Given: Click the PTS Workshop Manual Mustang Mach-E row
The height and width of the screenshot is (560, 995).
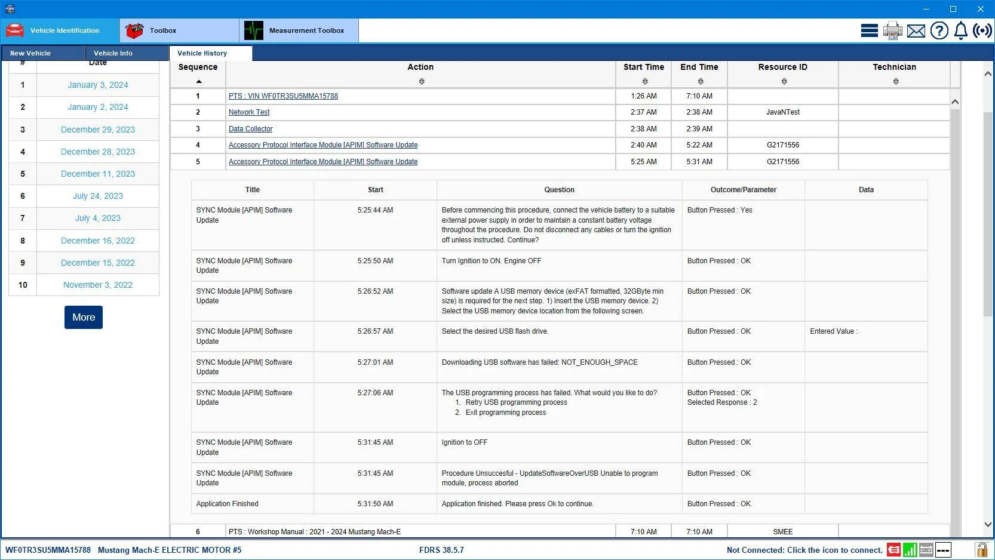Looking at the screenshot, I should click(560, 531).
